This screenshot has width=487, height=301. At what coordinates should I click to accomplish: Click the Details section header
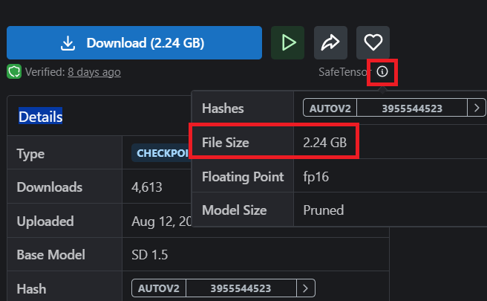40,117
